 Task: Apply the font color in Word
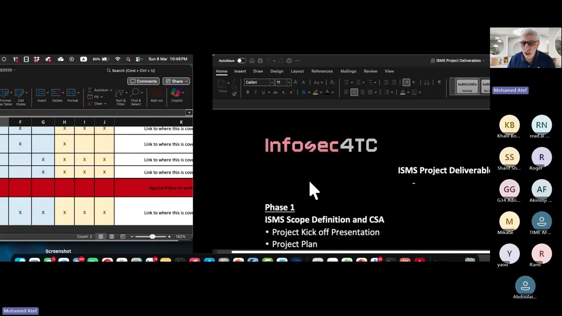tap(327, 92)
